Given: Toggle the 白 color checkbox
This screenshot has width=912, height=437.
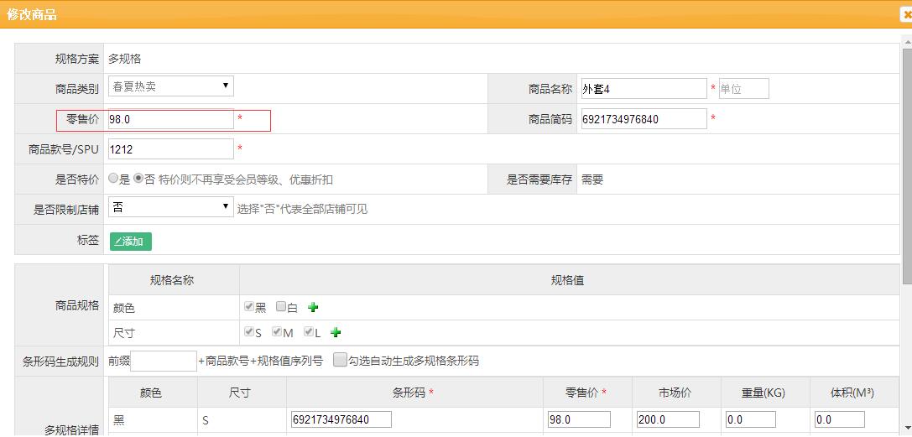Looking at the screenshot, I should pos(281,307).
